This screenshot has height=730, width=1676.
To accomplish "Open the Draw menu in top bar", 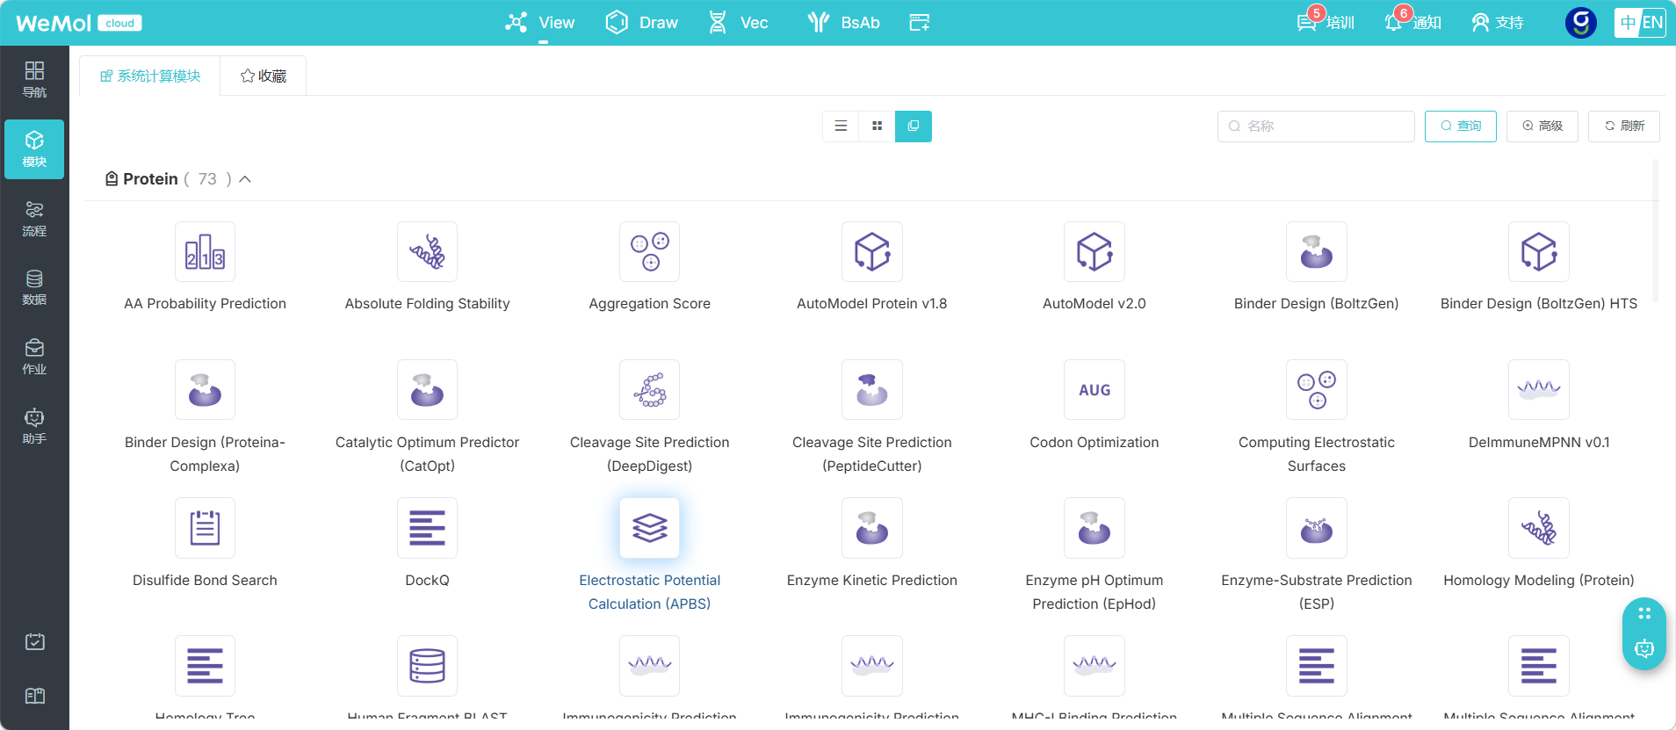I will coord(642,23).
